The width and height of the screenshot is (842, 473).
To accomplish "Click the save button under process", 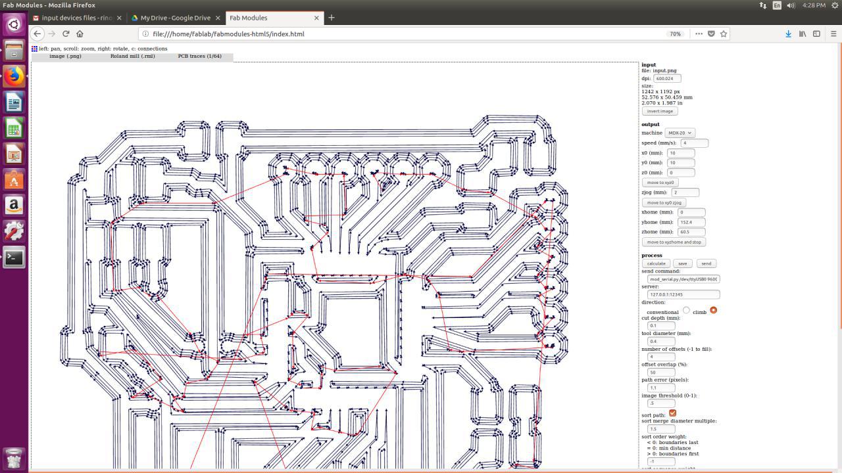I will pyautogui.click(x=682, y=263).
